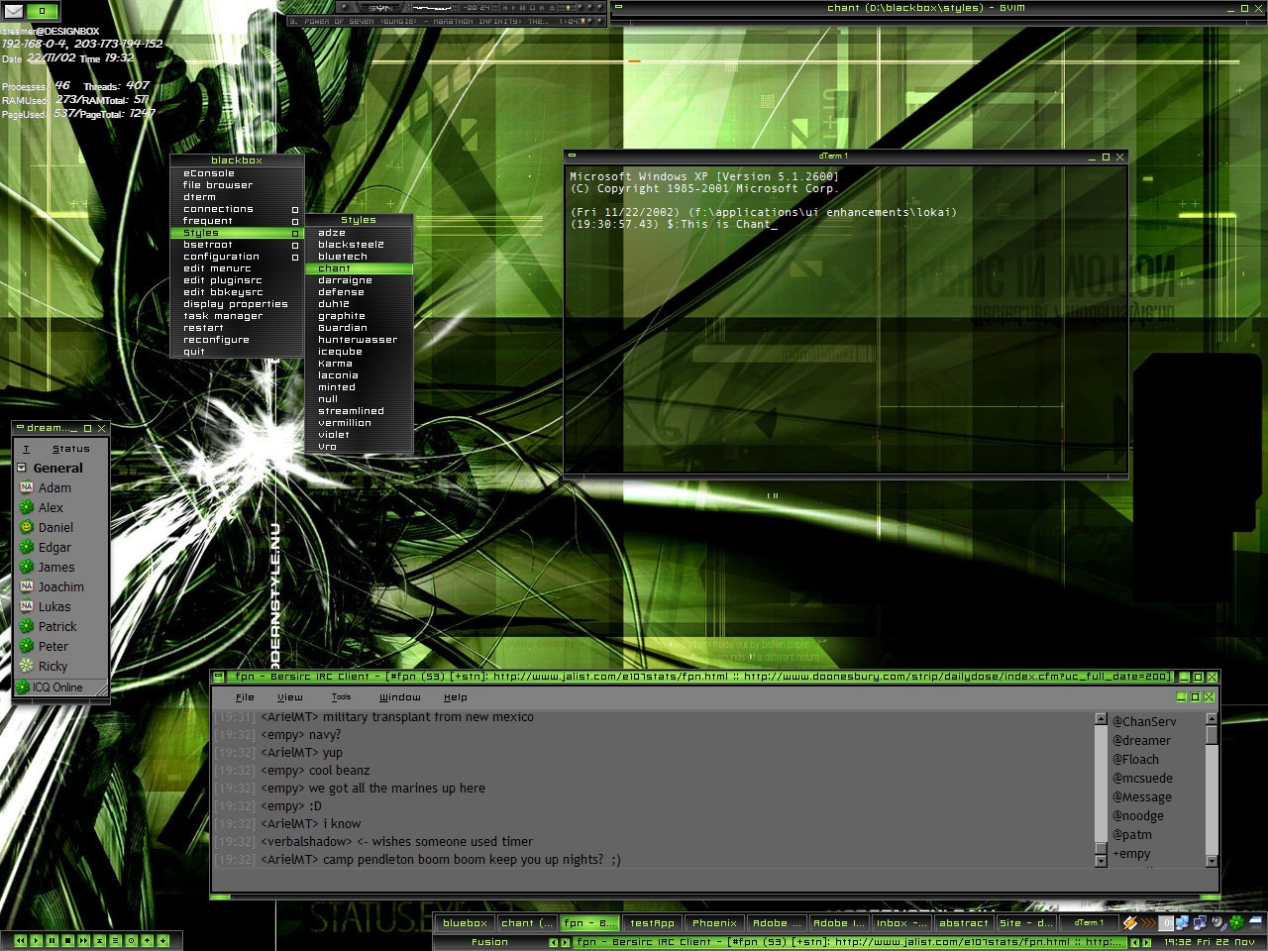Open the configuration submenu

click(237, 257)
